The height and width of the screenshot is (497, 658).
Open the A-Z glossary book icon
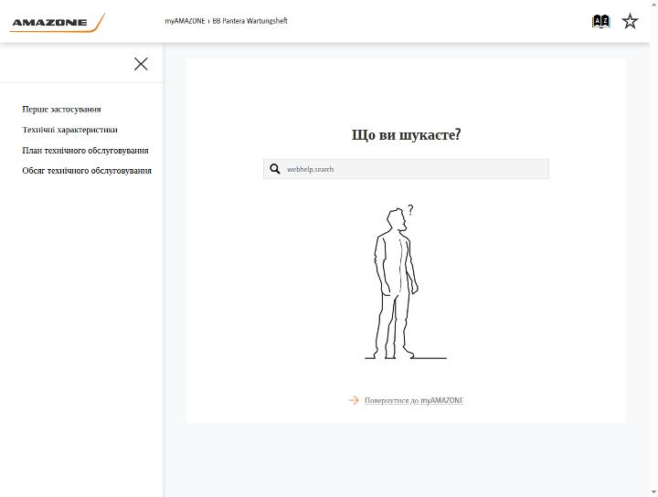(x=600, y=21)
